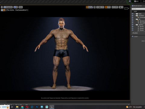Open Photoshop from the taskbar
Screen dimensions: 145x109
37,107
